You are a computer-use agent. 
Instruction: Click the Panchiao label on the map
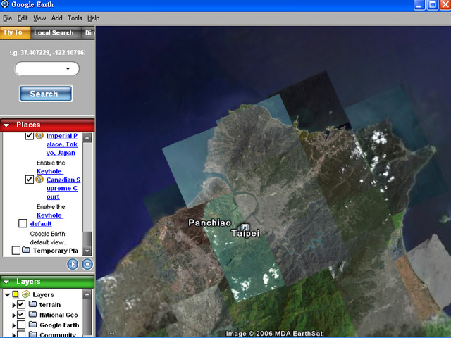click(210, 223)
